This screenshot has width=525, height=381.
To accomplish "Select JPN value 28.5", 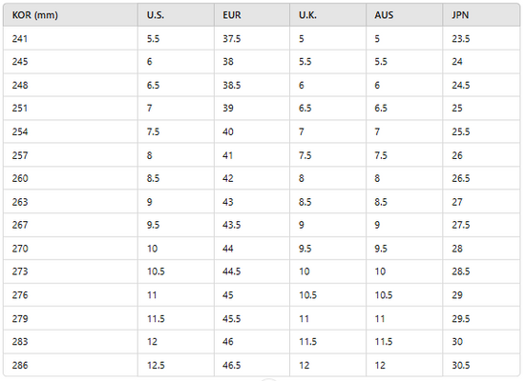I will 481,271.
